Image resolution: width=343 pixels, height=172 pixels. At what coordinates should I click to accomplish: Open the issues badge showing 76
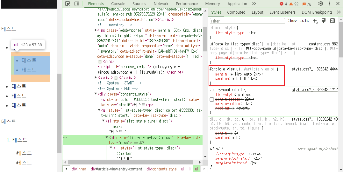(x=307, y=4)
